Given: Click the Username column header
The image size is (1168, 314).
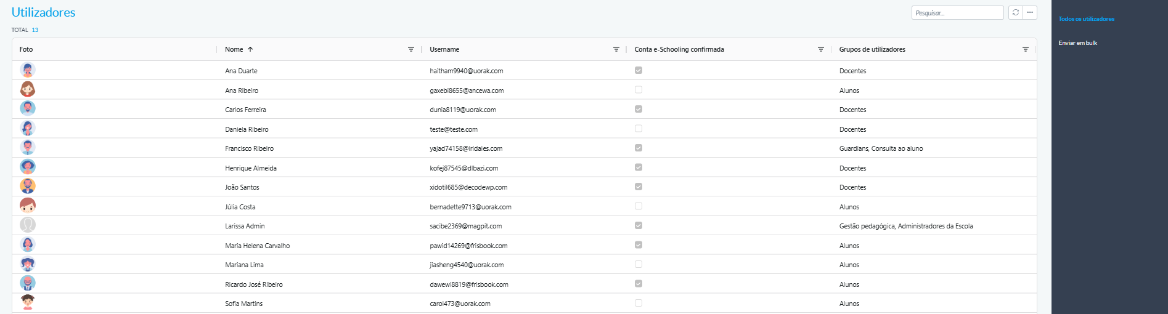Looking at the screenshot, I should pyautogui.click(x=444, y=49).
